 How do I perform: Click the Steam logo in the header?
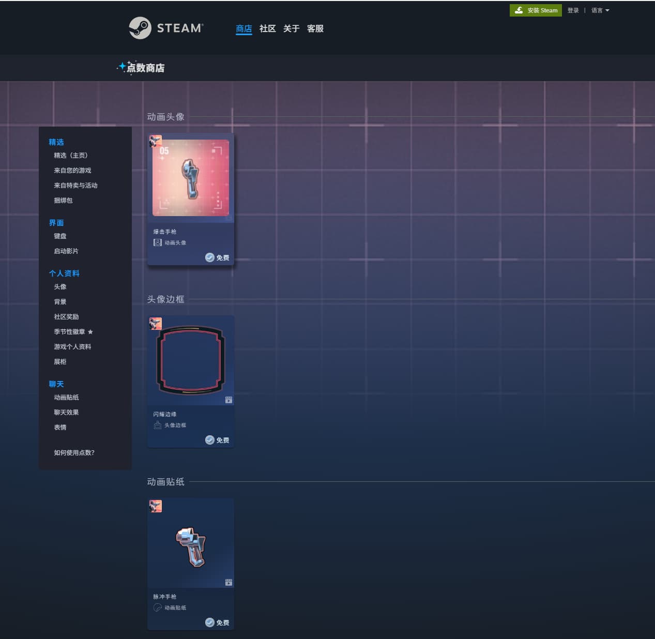pyautogui.click(x=166, y=28)
